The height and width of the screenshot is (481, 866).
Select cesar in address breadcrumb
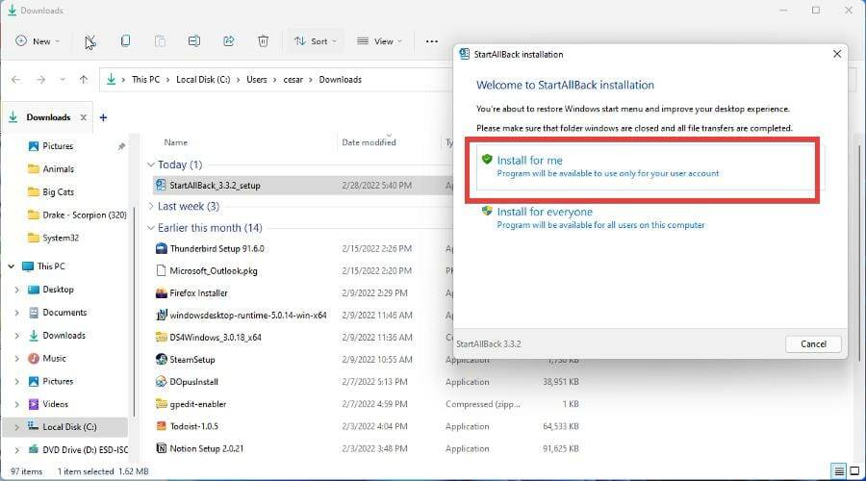[x=293, y=80]
